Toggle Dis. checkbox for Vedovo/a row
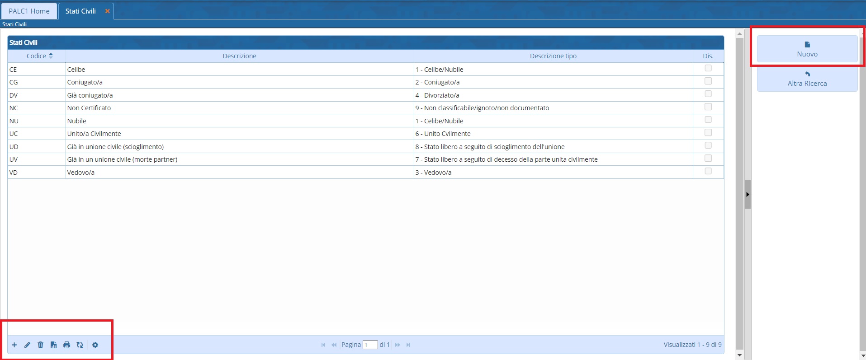This screenshot has width=866, height=360. click(x=708, y=171)
